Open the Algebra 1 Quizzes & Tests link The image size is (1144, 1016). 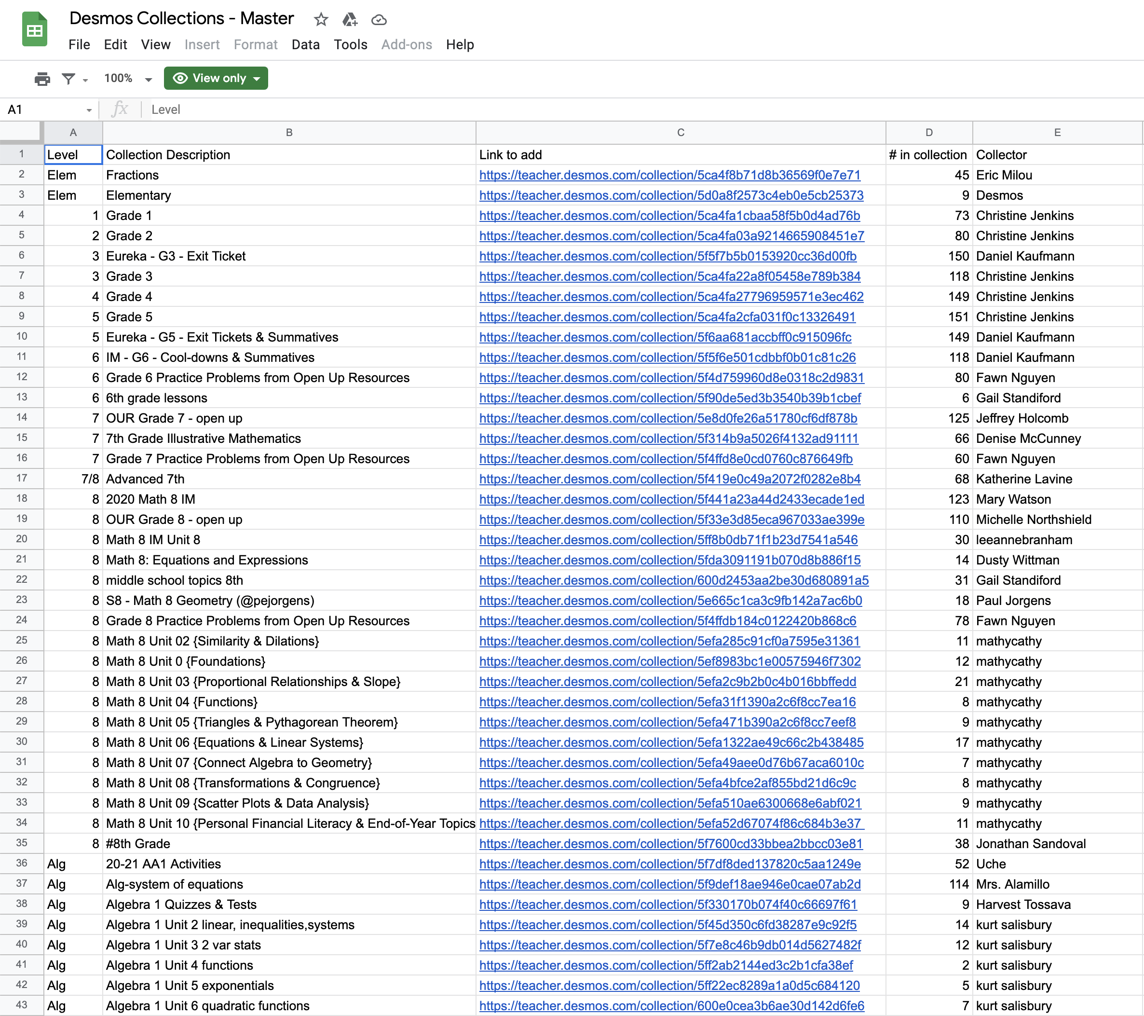(668, 905)
